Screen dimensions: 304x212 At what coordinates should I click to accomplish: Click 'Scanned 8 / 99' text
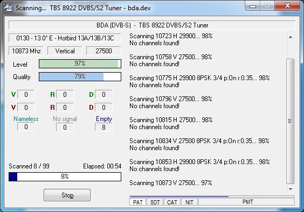pyautogui.click(x=29, y=166)
